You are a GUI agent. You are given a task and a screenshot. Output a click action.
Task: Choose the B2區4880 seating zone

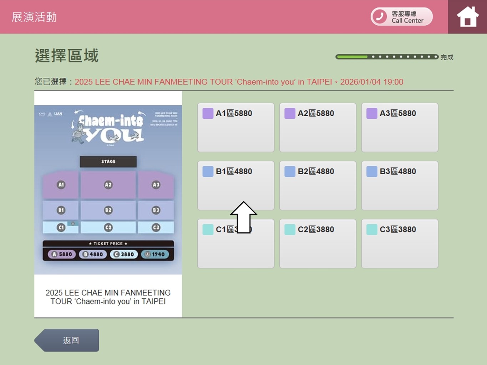pos(318,185)
